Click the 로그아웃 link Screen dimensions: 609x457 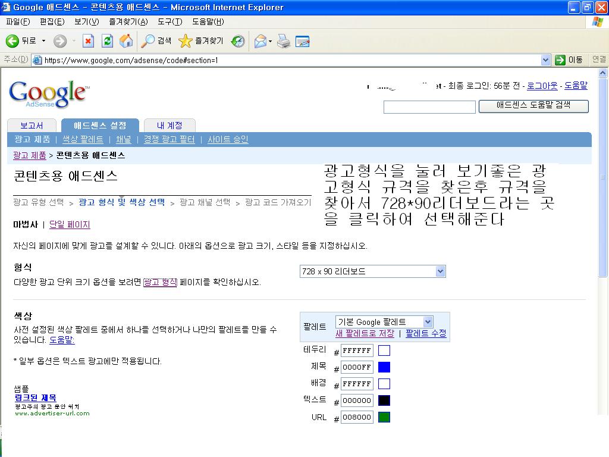tap(542, 86)
